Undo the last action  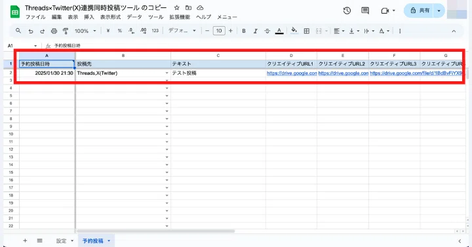[31, 31]
